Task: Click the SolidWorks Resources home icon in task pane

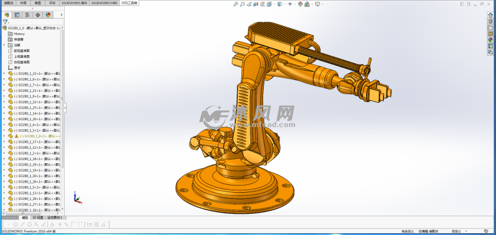Action: [x=491, y=15]
